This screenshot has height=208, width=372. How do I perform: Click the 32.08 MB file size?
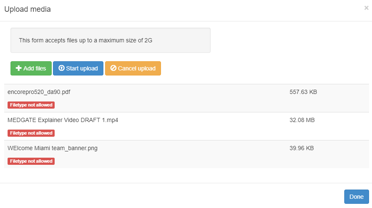click(302, 120)
